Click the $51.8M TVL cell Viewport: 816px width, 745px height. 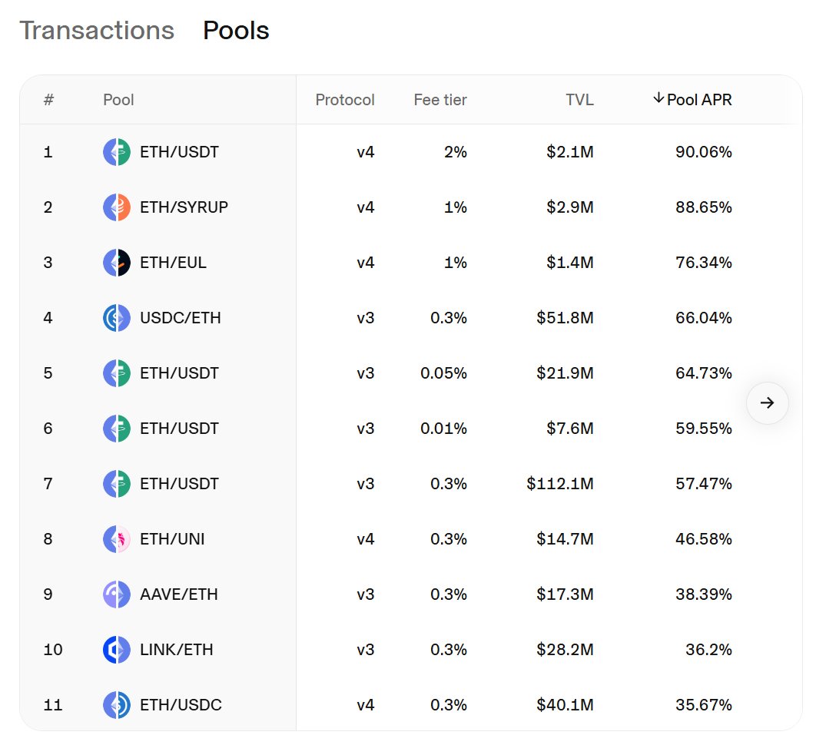(566, 318)
